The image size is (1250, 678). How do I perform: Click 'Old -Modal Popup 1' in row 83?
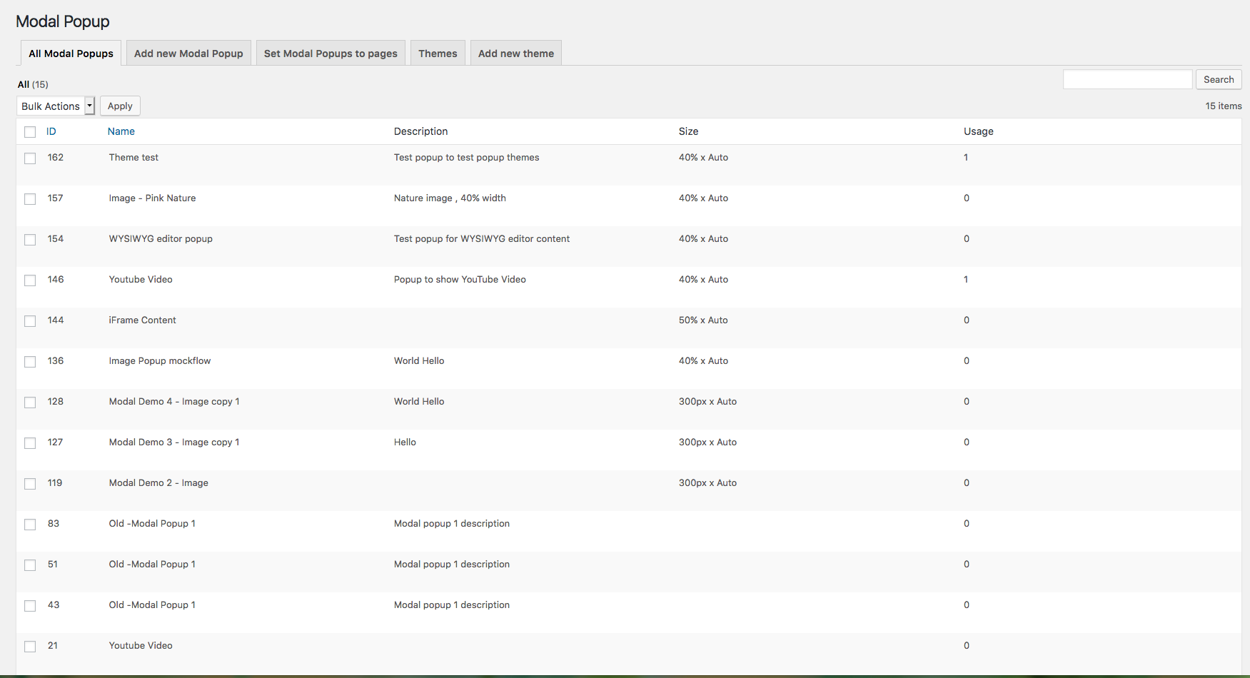tap(152, 524)
